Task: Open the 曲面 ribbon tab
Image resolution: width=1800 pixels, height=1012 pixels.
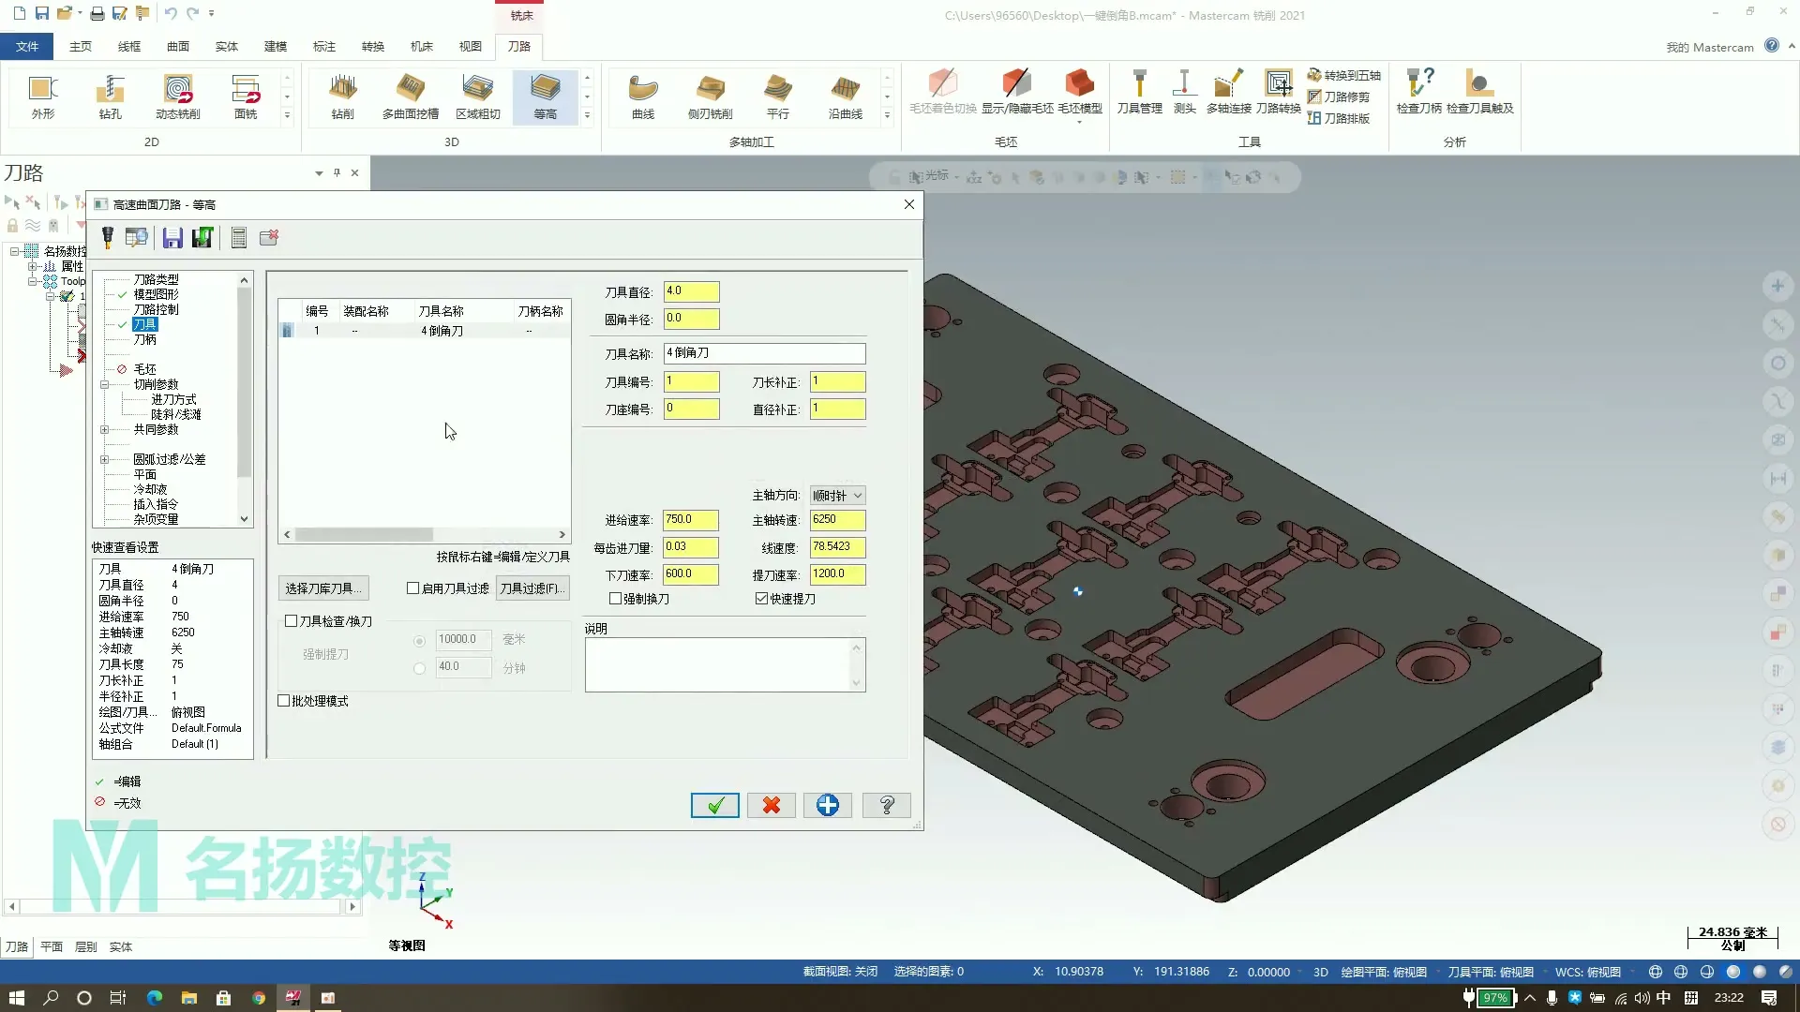Action: point(178,46)
